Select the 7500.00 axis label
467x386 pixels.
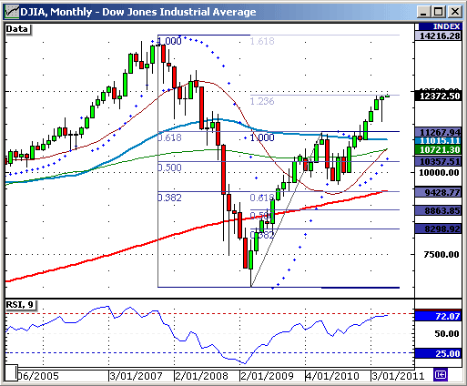click(442, 254)
